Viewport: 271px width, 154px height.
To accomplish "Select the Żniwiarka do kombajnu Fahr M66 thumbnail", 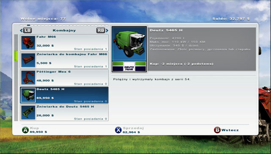I will click(x=28, y=60).
